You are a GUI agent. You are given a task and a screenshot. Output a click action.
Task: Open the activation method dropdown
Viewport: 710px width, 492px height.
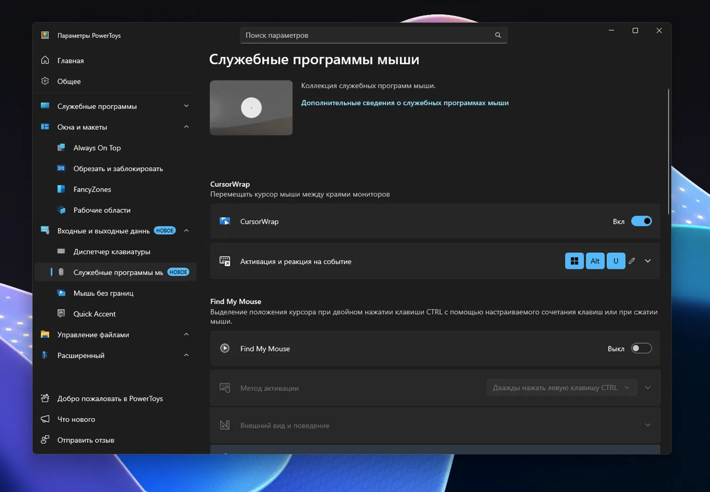click(x=561, y=387)
